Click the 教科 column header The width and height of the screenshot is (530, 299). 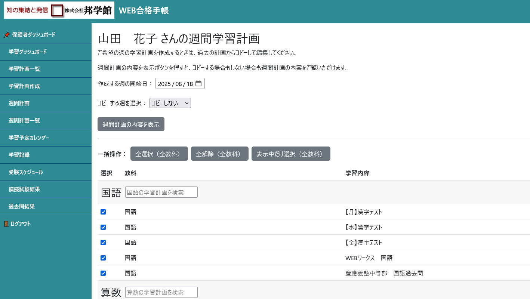[x=130, y=173]
